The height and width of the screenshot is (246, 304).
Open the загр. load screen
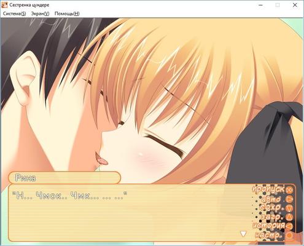(x=276, y=217)
